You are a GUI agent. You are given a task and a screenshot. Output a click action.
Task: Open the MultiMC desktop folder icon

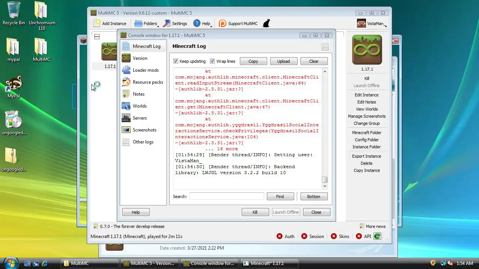coord(41,47)
